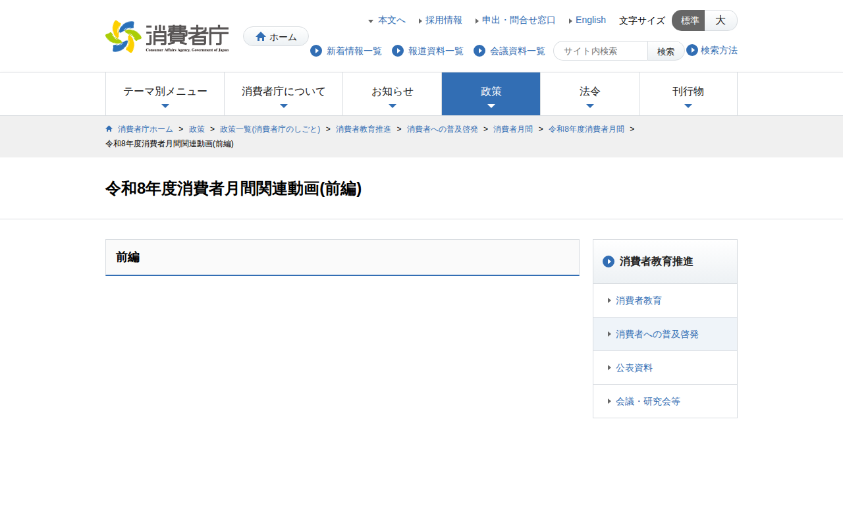Click the 検索 search button
Screen dimensions: 843x527
click(x=666, y=51)
